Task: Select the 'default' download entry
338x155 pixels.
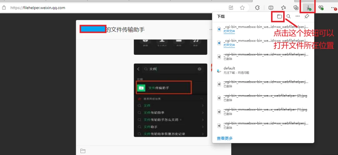Action: [263, 70]
